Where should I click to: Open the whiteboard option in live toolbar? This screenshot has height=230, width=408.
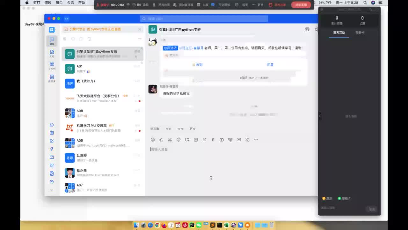203,5
